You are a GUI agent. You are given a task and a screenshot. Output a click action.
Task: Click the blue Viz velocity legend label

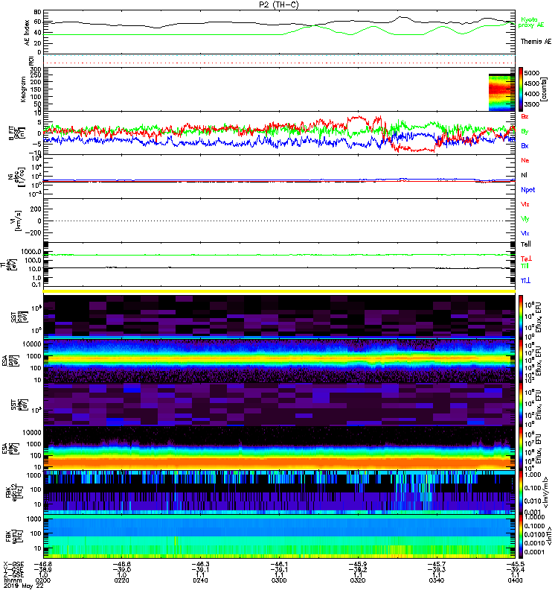click(525, 233)
